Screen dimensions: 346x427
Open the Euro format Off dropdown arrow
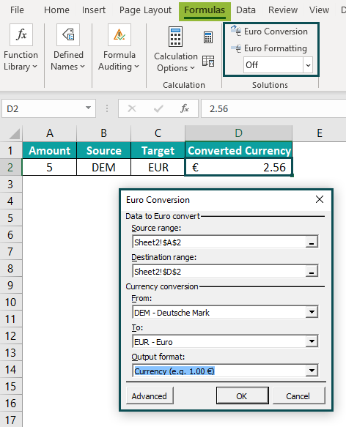tap(308, 65)
